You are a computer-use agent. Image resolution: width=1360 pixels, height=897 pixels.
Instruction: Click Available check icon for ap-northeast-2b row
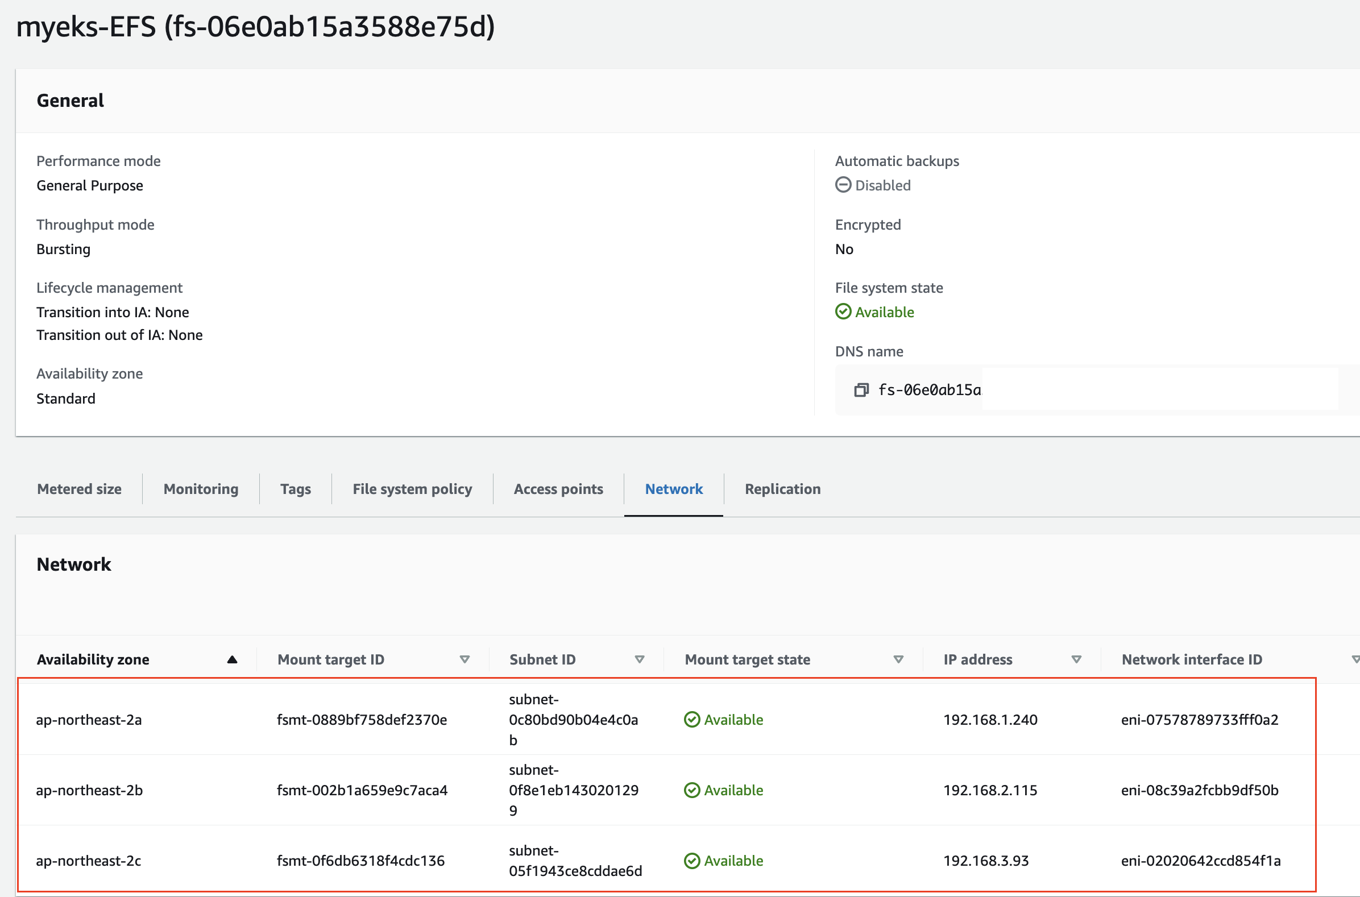coord(692,790)
